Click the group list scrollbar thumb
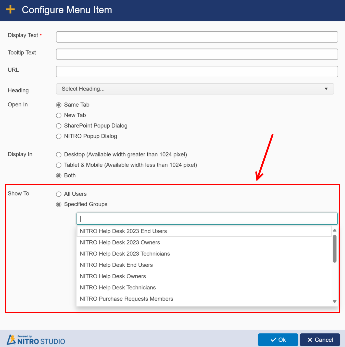 pos(335,249)
